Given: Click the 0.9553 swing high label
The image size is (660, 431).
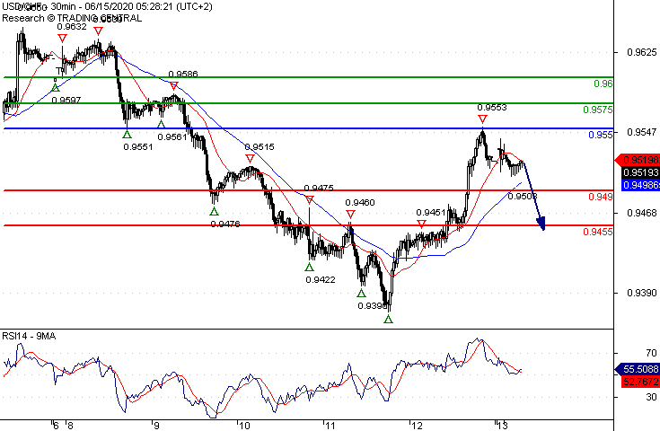Looking at the screenshot, I should click(x=492, y=108).
